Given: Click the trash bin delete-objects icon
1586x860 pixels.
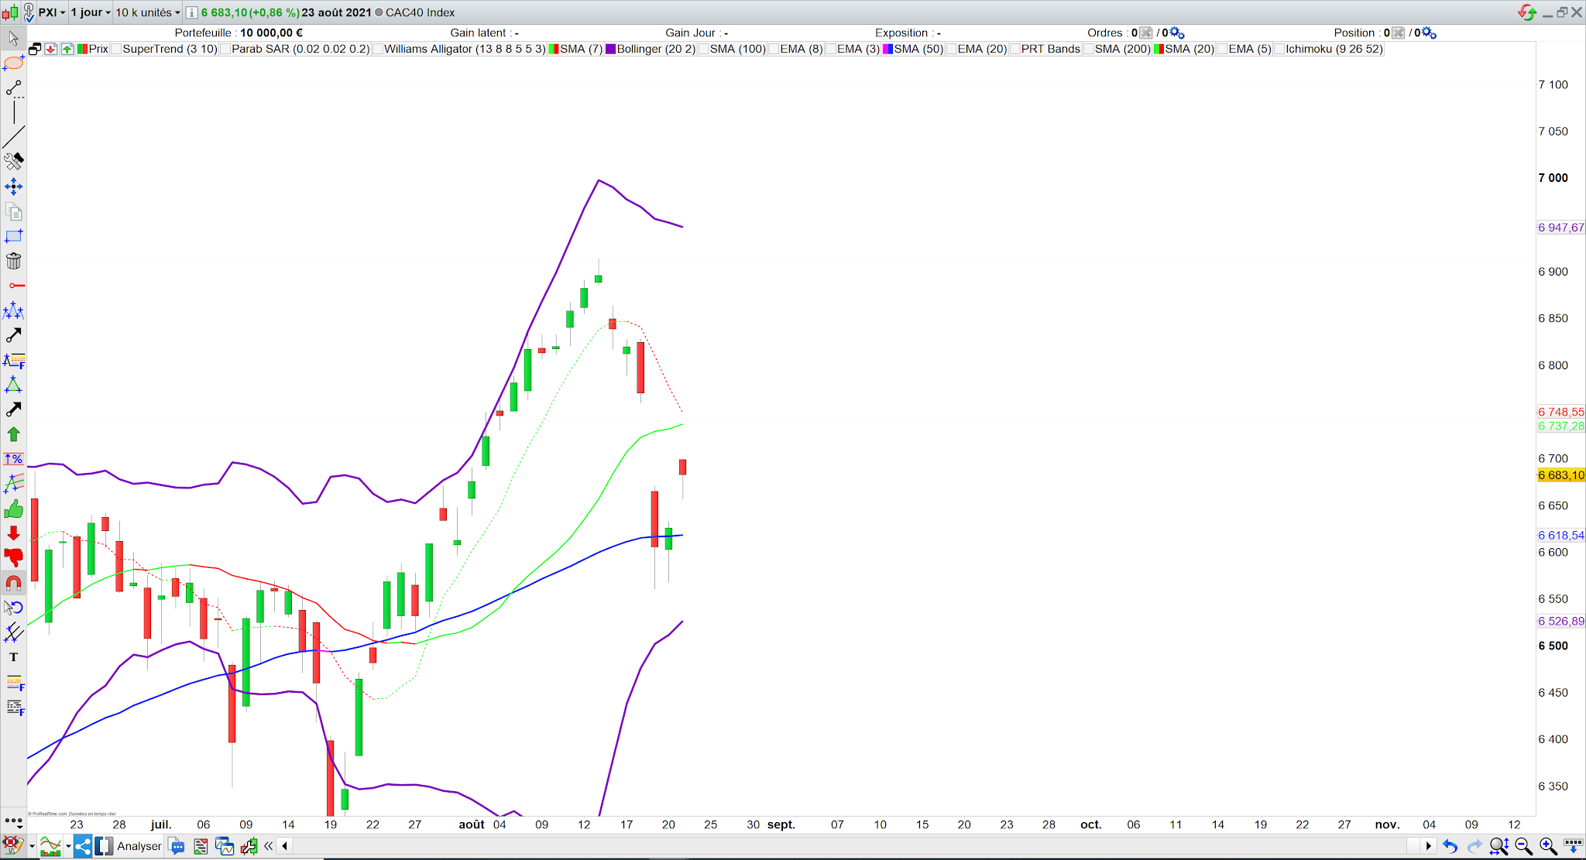Looking at the screenshot, I should (x=13, y=261).
